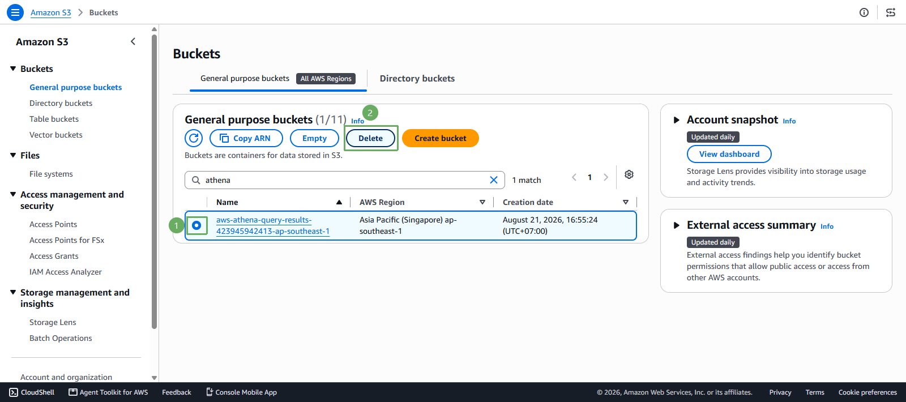This screenshot has width=906, height=402.
Task: Launch CloudShell from the footer
Action: click(32, 392)
